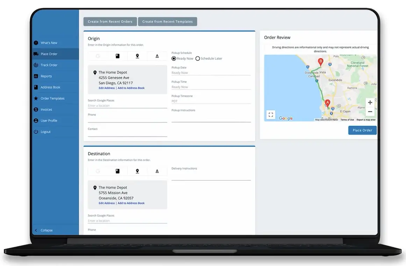Click the Logout power icon

36,132
